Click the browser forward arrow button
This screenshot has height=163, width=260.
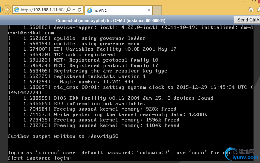pyautogui.click(x=6, y=10)
